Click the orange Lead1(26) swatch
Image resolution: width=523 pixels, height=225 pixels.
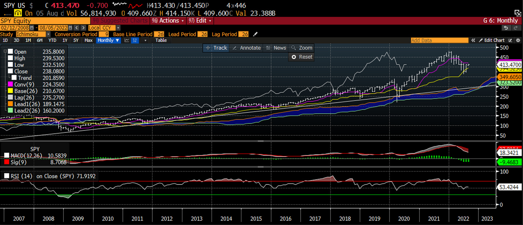point(10,104)
